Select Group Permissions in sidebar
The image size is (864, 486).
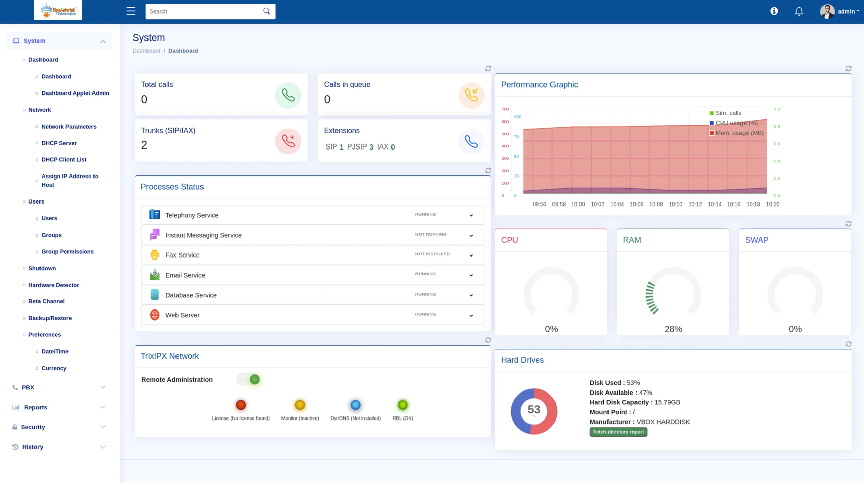[x=67, y=252]
